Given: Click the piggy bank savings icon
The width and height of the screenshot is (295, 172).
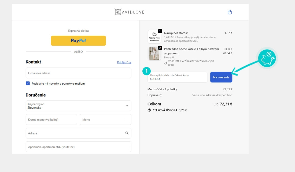Looking at the screenshot, I should [x=267, y=58].
